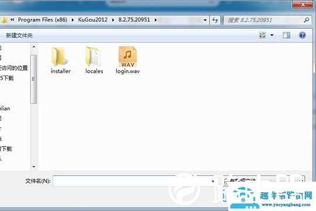Click the navigation pane scrollbar thumb
The height and width of the screenshot is (211, 316).
(34, 79)
